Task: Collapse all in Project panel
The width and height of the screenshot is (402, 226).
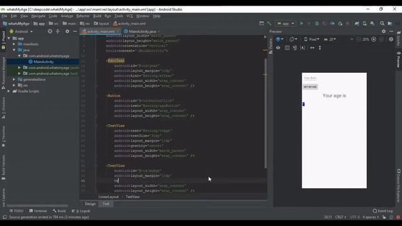Action: (x=58, y=31)
